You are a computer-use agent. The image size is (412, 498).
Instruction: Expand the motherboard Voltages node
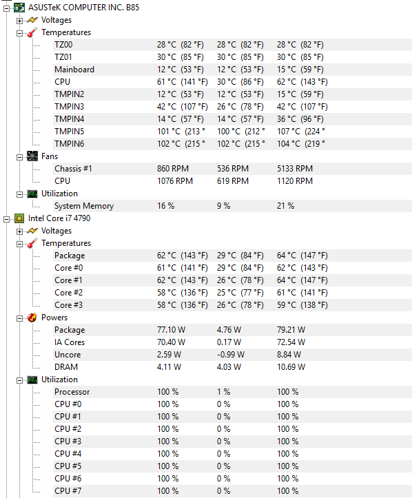coord(20,21)
